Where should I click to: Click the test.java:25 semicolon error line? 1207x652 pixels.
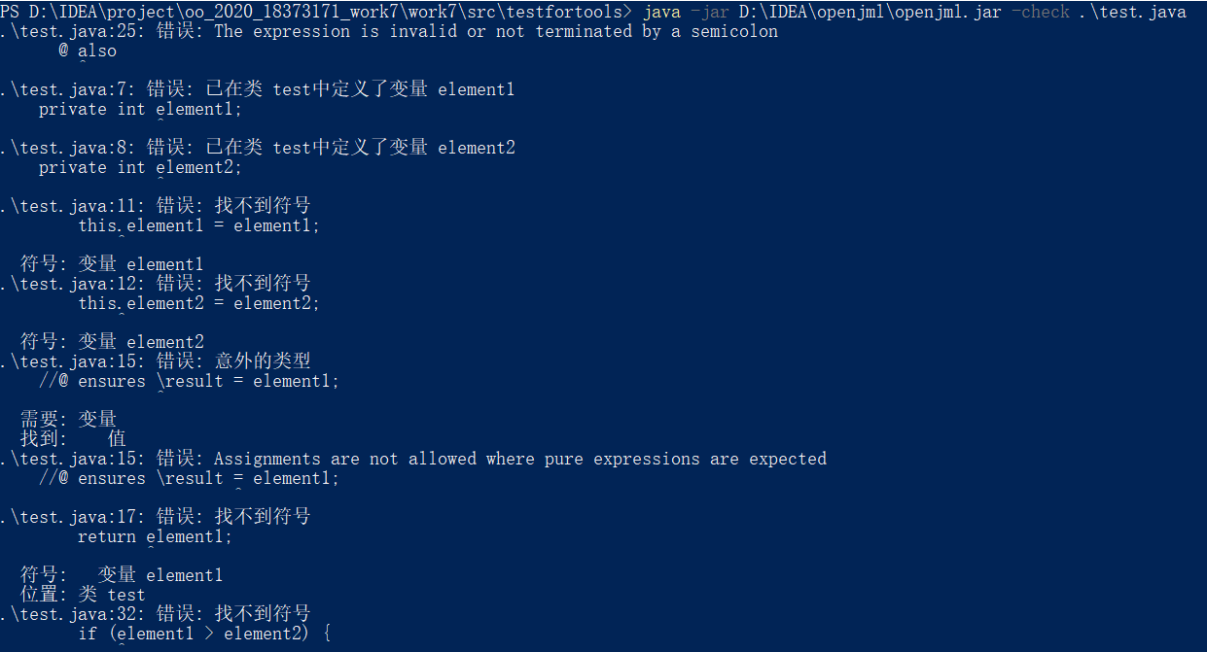[x=389, y=31]
